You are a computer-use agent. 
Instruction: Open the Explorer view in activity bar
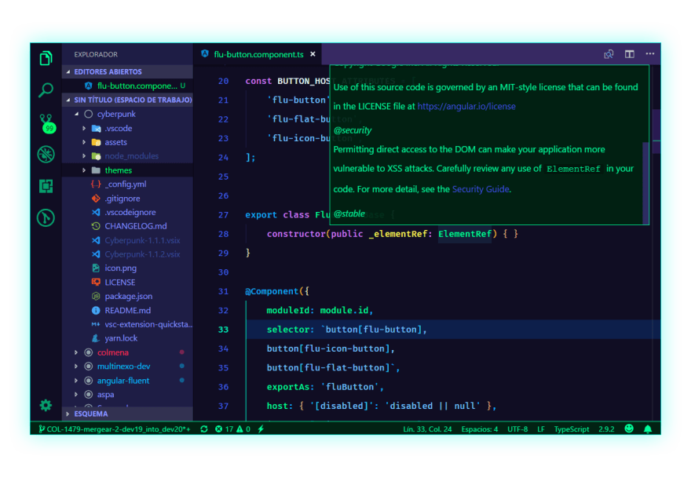click(x=46, y=58)
